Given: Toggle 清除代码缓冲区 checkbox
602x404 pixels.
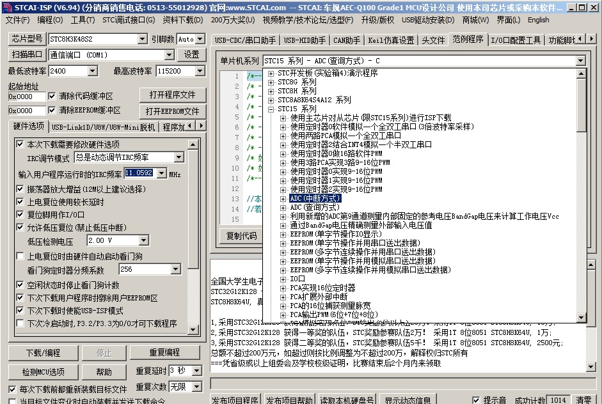Looking at the screenshot, I should coord(52,96).
